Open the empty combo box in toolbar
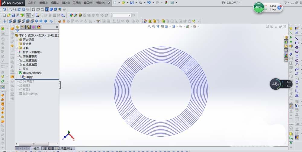 122,15
